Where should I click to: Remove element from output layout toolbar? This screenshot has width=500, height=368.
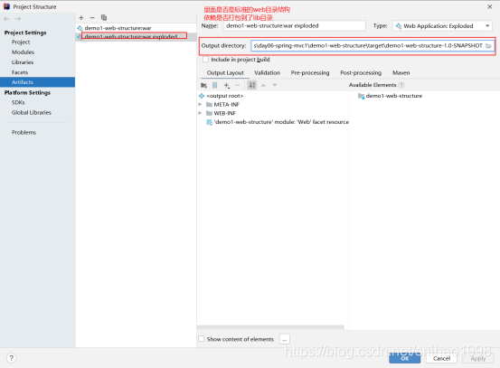pyautogui.click(x=237, y=85)
